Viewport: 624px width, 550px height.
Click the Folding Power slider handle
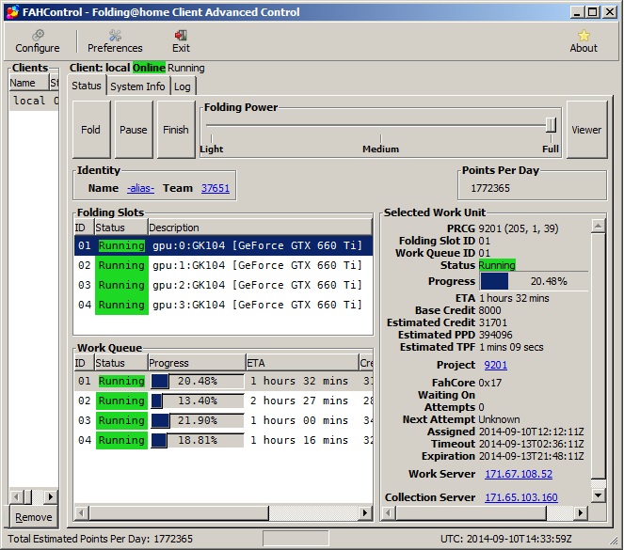(x=551, y=125)
